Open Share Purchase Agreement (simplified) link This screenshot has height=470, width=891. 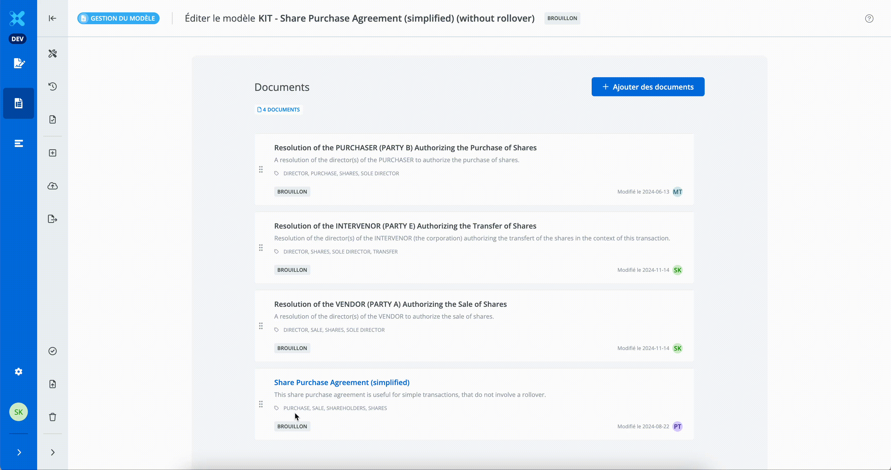tap(341, 382)
